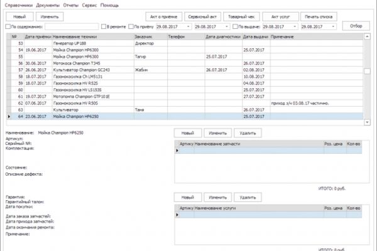Toggle the По приёму checkbox
This screenshot has width=377, height=251.
(x=131, y=26)
